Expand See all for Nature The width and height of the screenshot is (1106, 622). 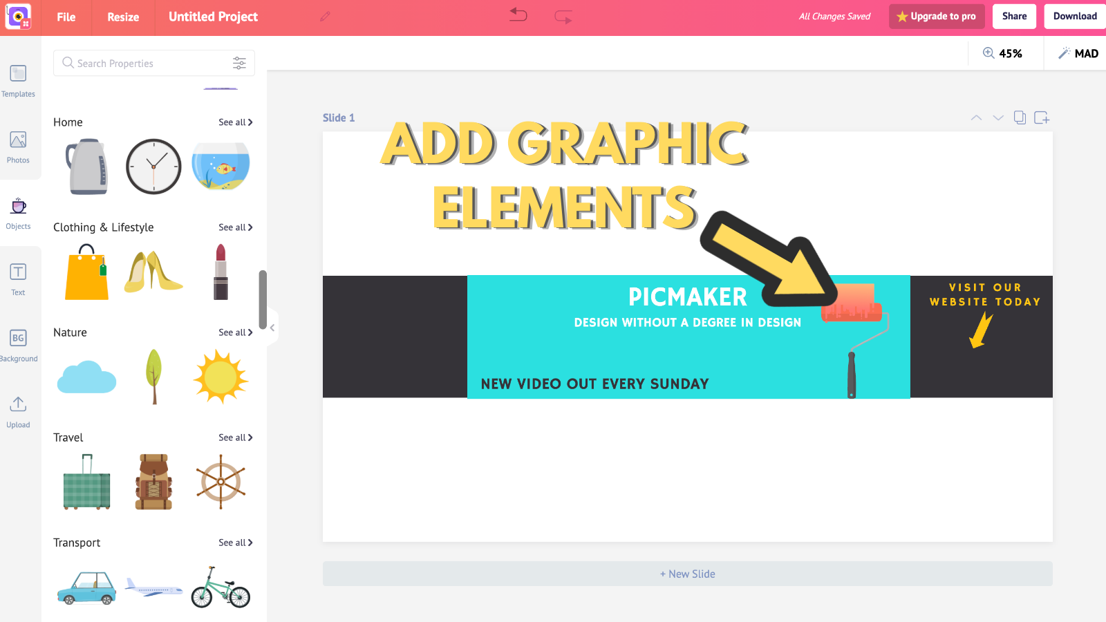[236, 332]
